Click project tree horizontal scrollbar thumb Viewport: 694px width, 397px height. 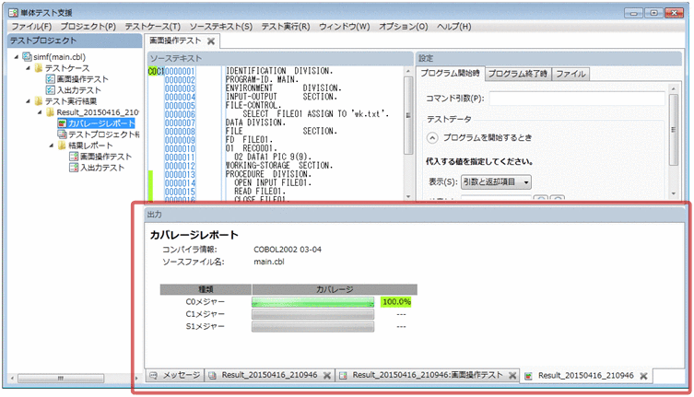(x=61, y=379)
